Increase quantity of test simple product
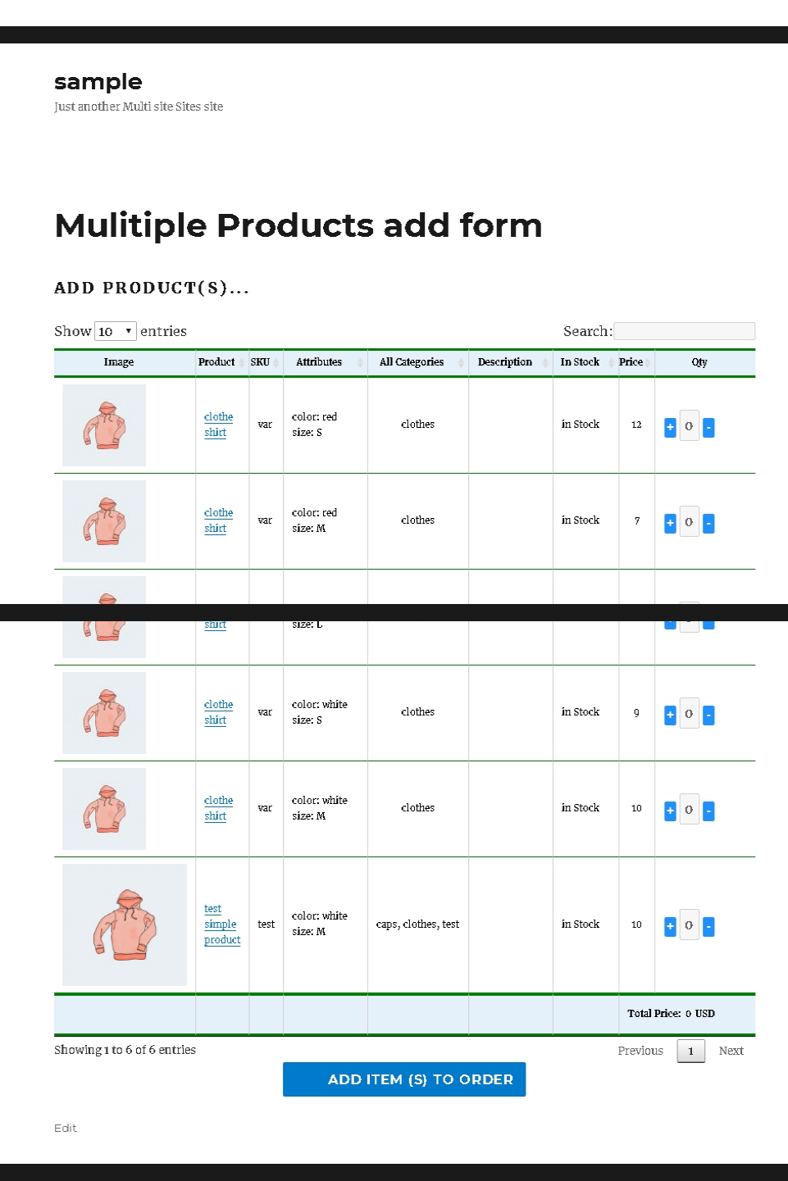This screenshot has width=788, height=1181. tap(670, 926)
